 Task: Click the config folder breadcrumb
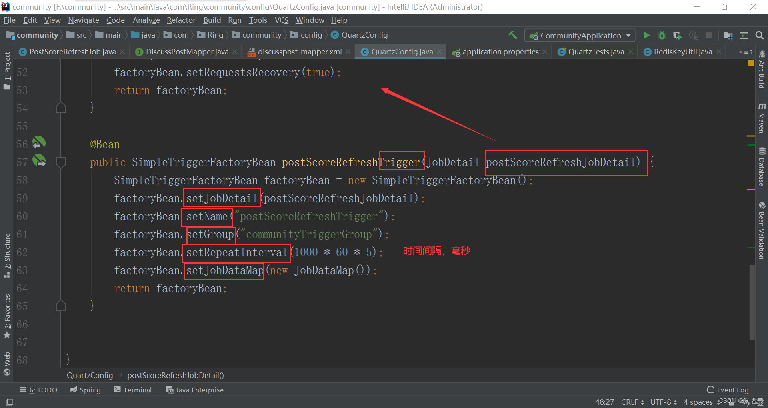click(x=306, y=35)
